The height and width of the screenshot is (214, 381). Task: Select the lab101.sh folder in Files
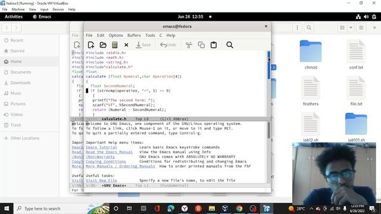click(x=356, y=127)
